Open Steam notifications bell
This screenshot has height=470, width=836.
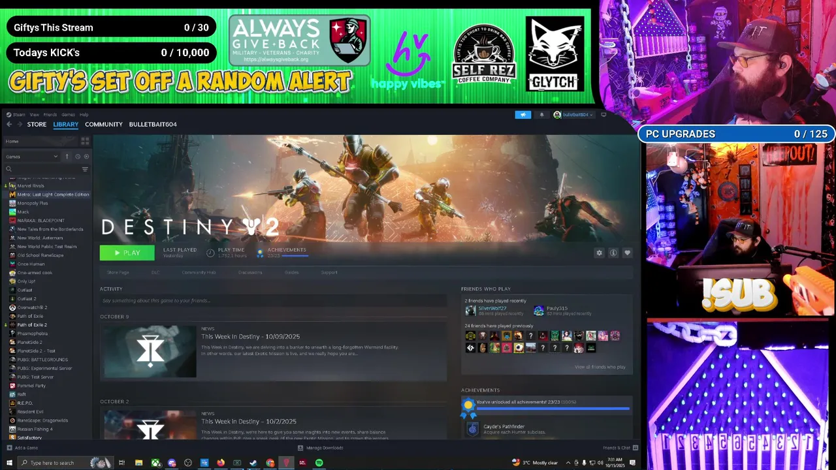541,115
